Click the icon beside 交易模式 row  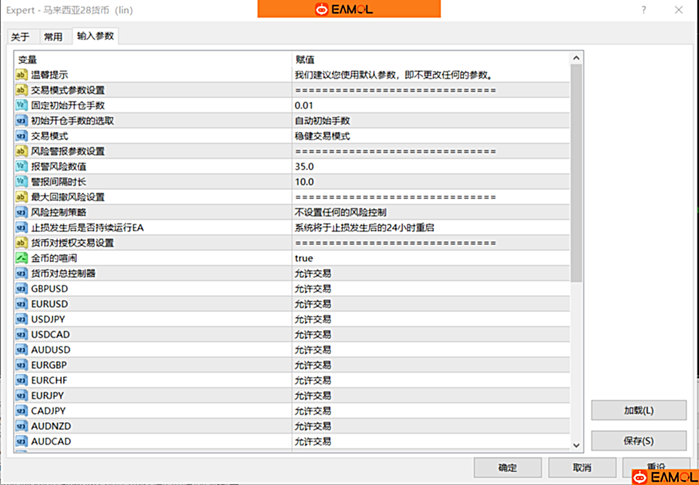pos(21,136)
